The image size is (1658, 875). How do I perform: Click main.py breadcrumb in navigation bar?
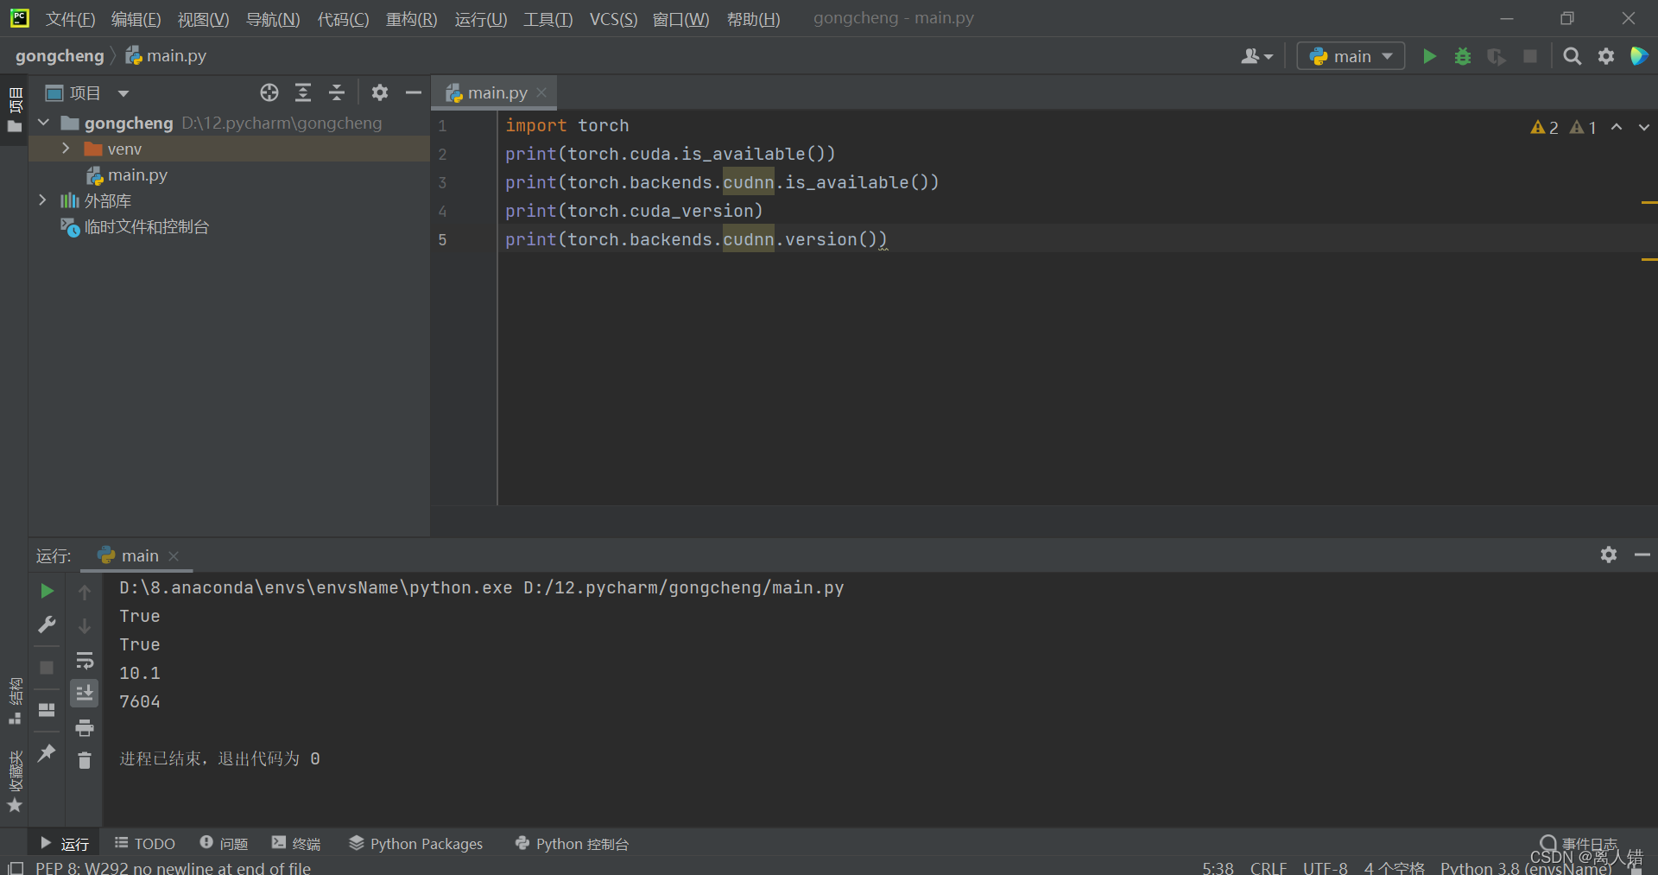pyautogui.click(x=166, y=56)
